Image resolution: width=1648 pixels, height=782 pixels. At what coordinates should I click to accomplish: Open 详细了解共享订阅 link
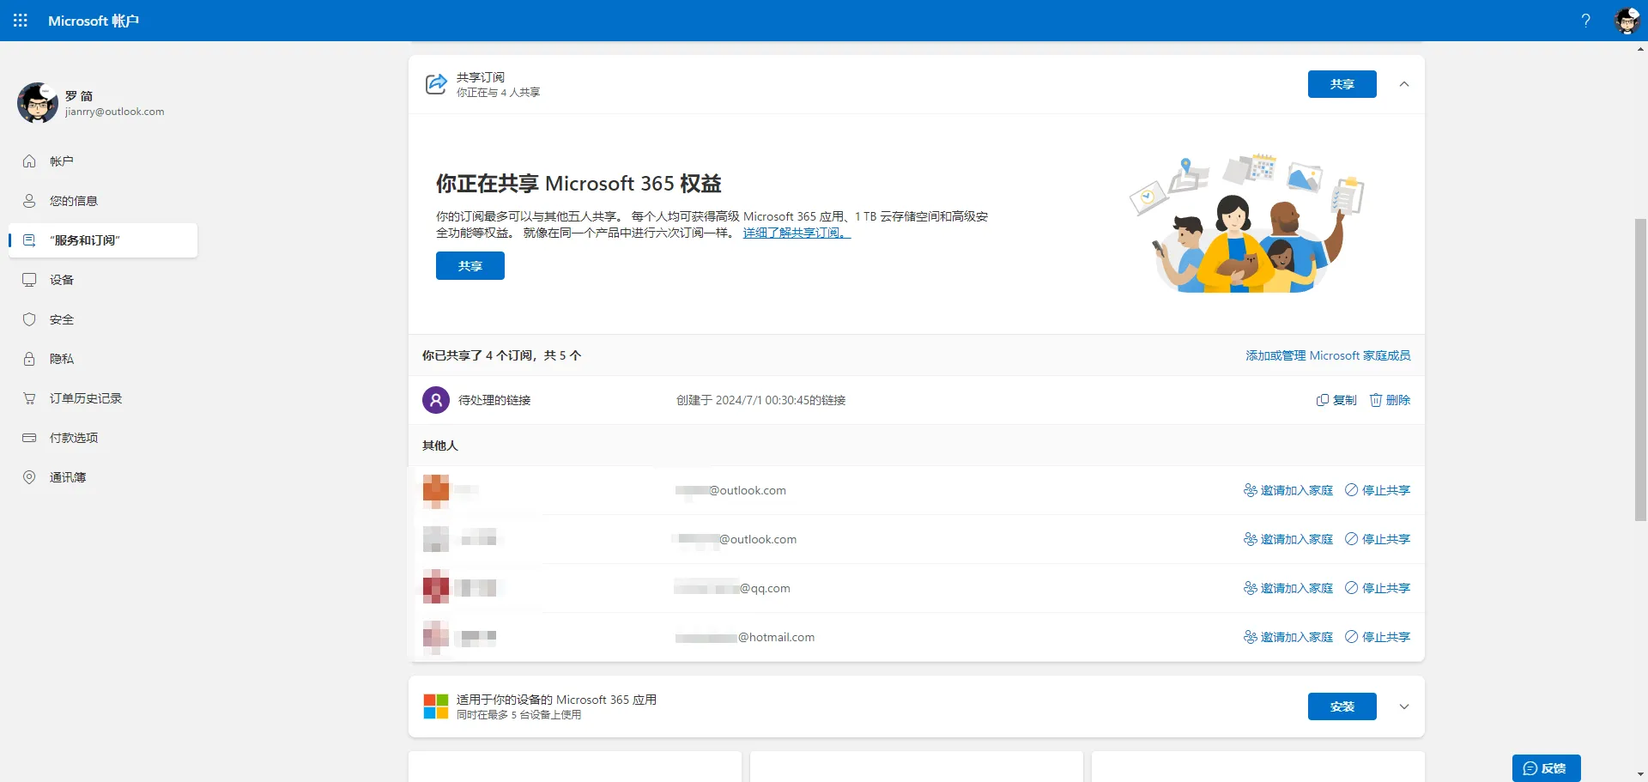(x=797, y=233)
